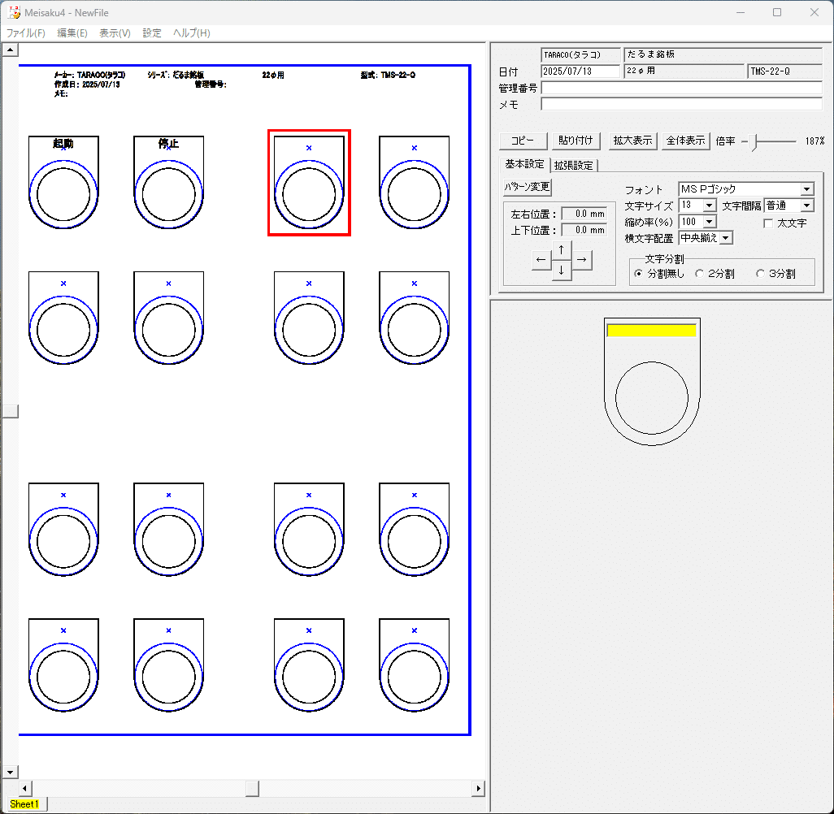Click the だるま銘板 series field
This screenshot has width=834, height=814.
point(723,54)
